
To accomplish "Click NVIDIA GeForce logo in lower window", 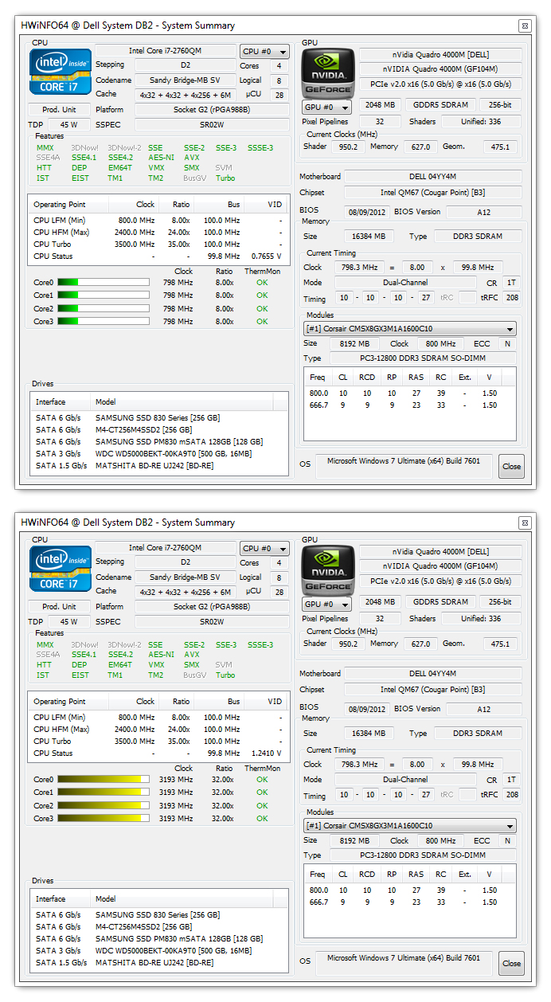I will 327,569.
